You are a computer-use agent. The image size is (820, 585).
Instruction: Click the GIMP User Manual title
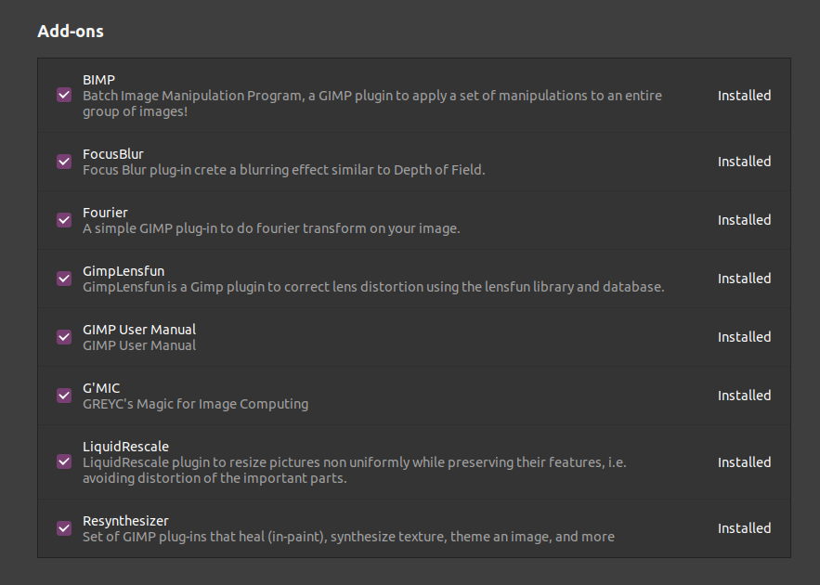pyautogui.click(x=139, y=330)
